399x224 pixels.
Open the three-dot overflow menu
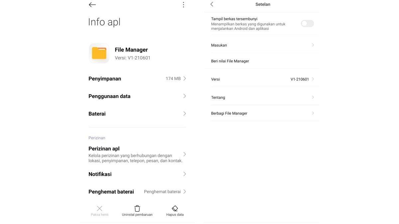[x=183, y=5]
